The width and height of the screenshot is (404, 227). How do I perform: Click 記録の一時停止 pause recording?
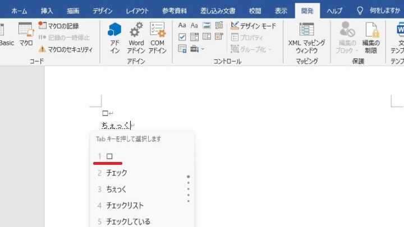(x=64, y=38)
